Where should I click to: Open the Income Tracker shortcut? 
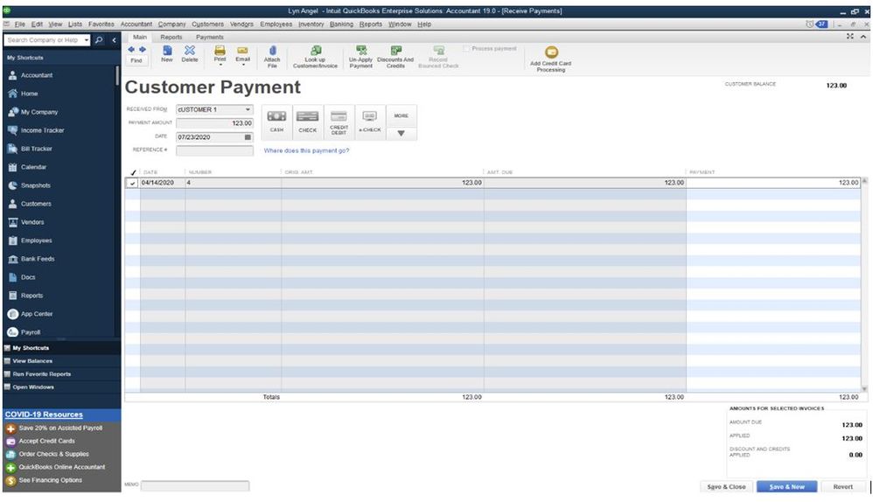(x=36, y=130)
